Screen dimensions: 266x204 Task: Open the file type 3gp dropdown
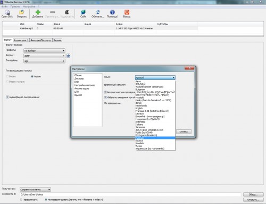tap(44, 61)
